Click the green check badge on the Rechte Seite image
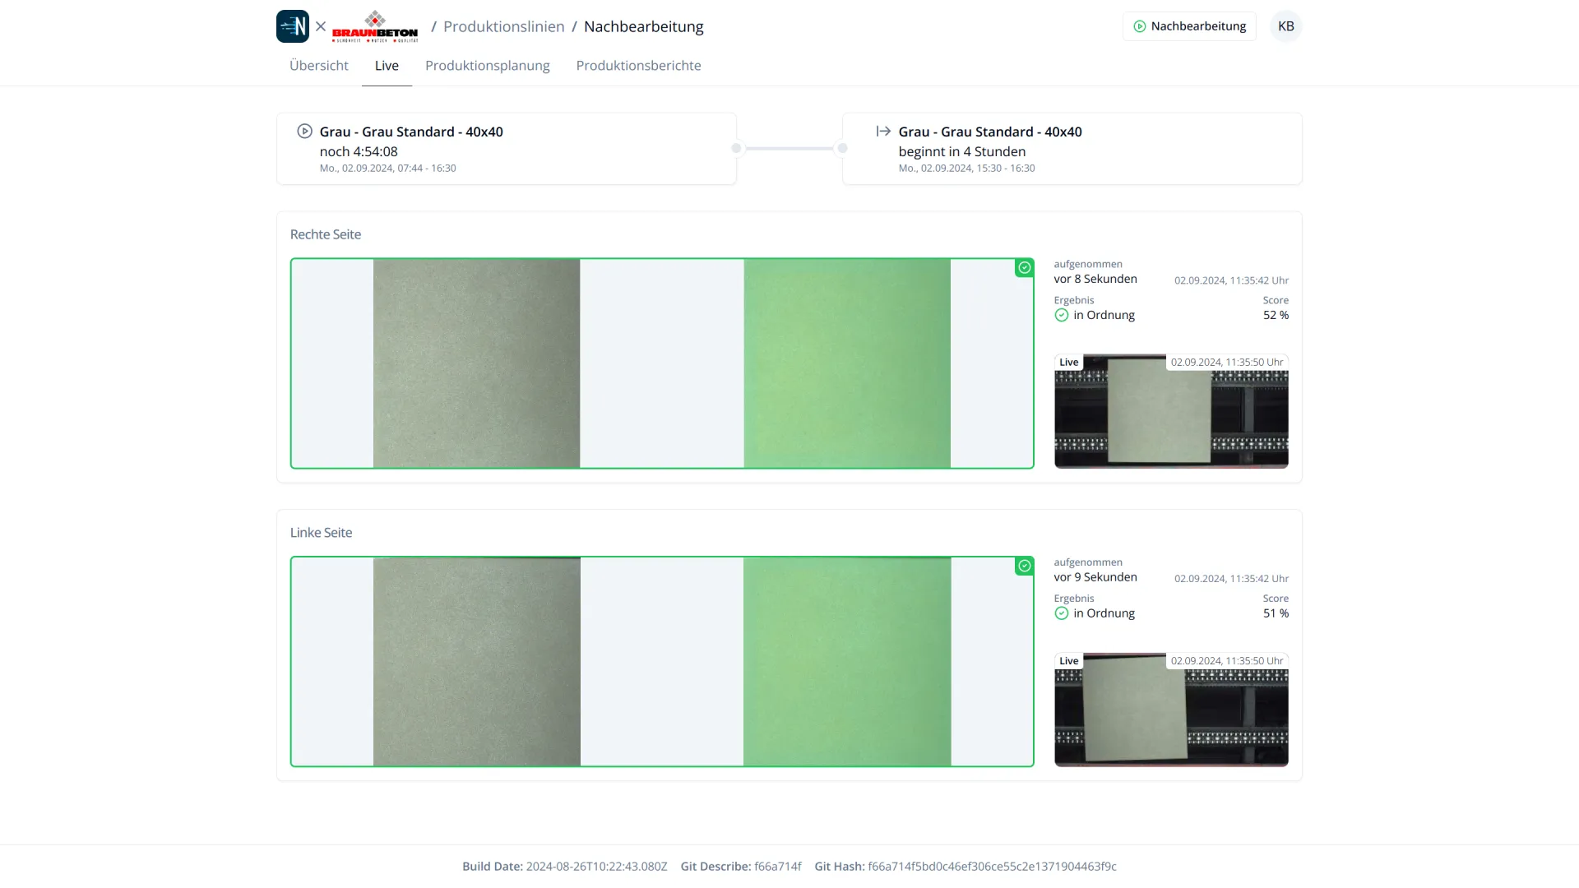The image size is (1579, 888). (1024, 267)
